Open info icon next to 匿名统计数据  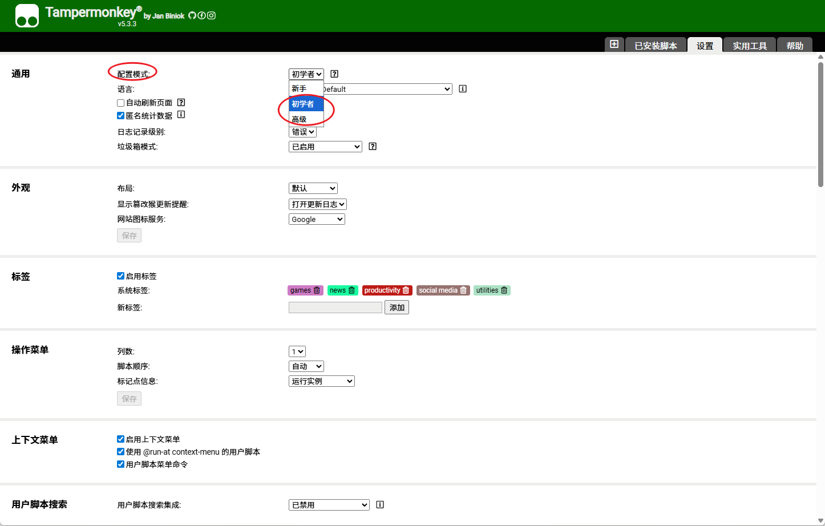(181, 115)
